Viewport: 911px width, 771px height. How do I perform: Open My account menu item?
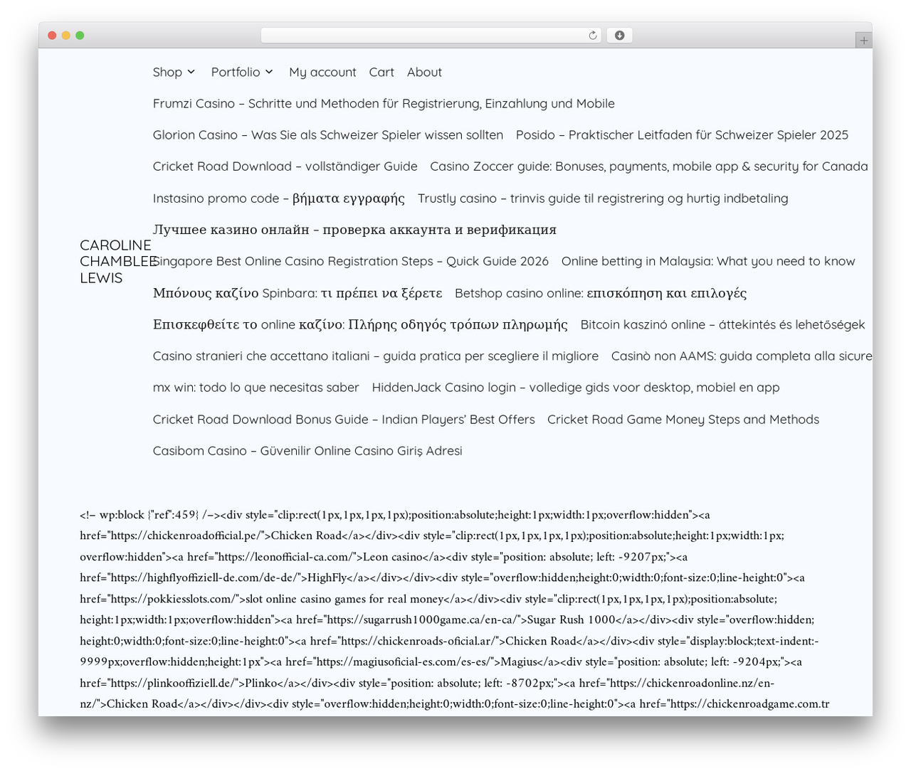[x=322, y=73]
